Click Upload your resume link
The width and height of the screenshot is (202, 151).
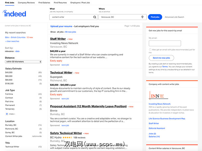[61, 26]
